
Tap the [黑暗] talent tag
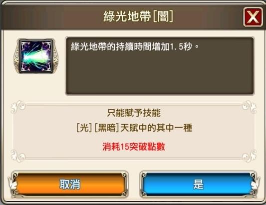tap(106, 128)
